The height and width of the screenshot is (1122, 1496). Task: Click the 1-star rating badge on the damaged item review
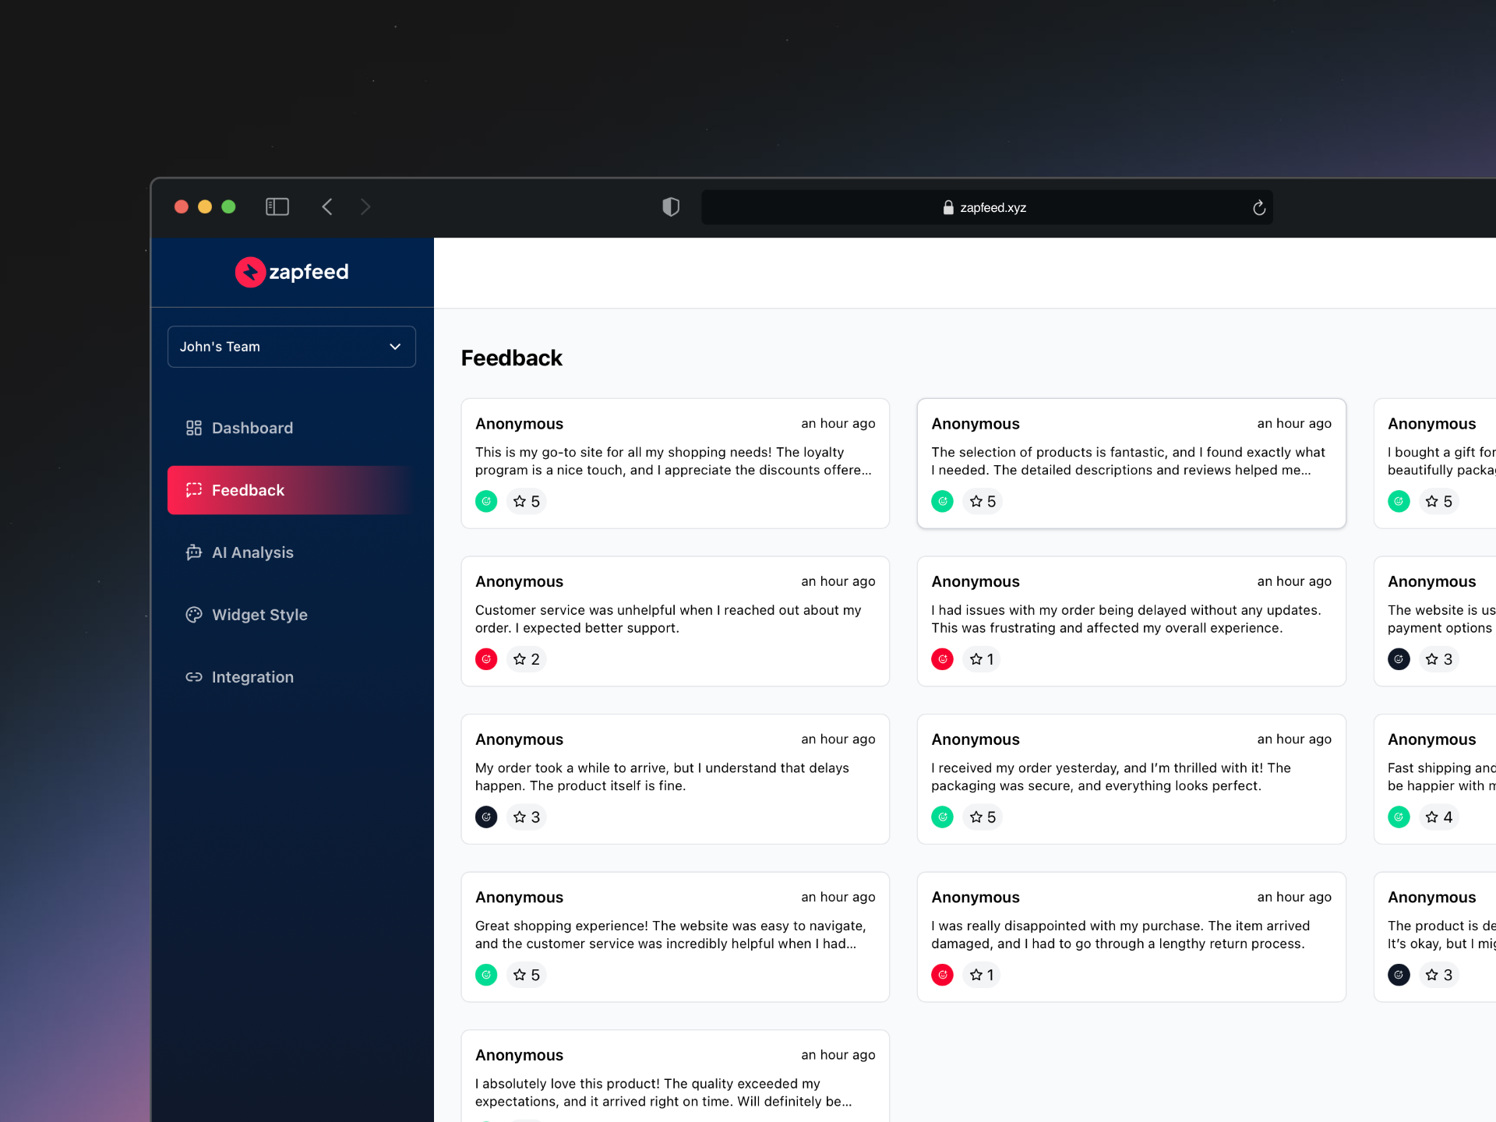(982, 975)
